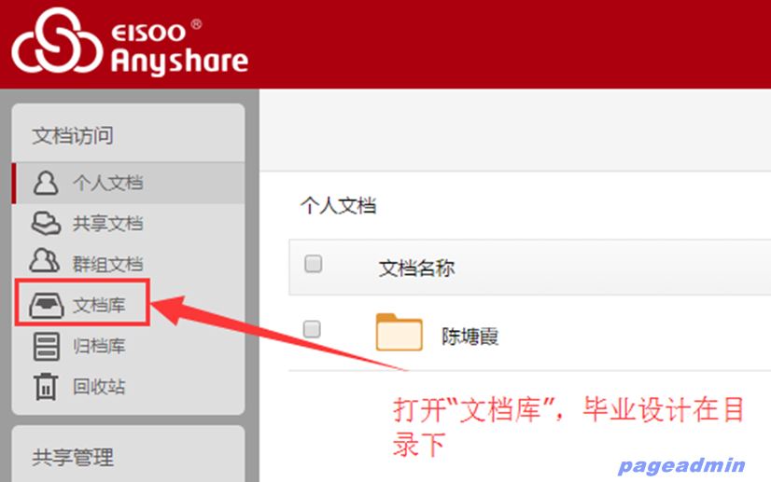Click the 群组文档 group icon

pyautogui.click(x=45, y=264)
